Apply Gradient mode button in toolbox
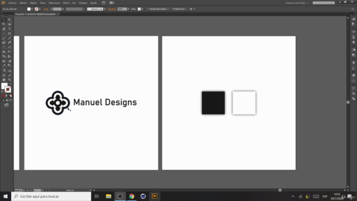This screenshot has width=357, height=201. pyautogui.click(x=7, y=96)
